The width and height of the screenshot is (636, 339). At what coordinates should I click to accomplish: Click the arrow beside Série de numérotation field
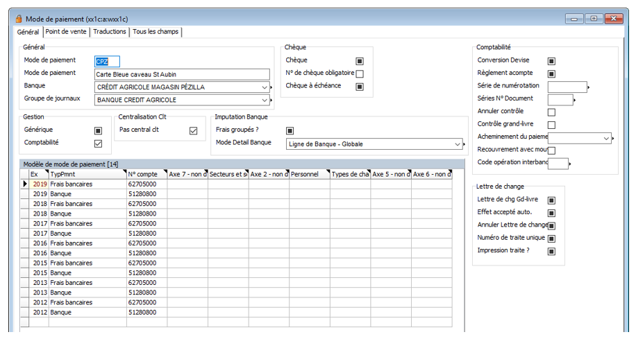tap(589, 87)
